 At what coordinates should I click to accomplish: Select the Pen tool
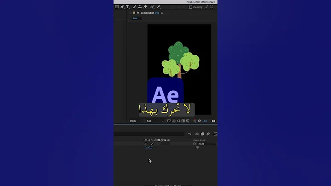pos(122,7)
